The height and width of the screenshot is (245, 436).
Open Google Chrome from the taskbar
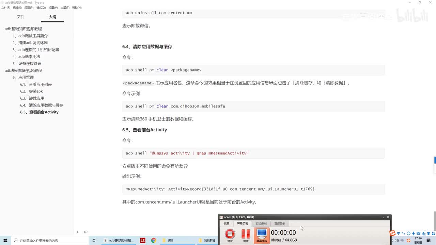point(154,240)
